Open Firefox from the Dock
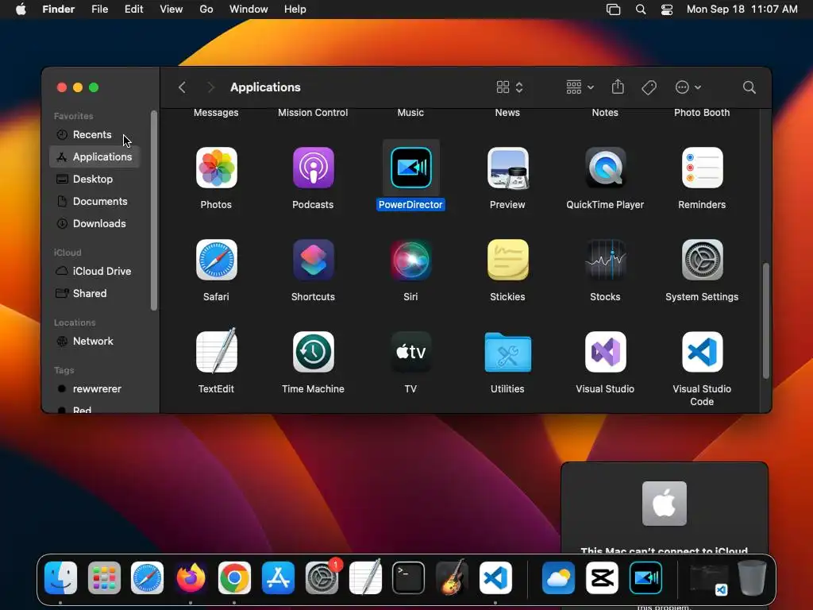The image size is (813, 610). pos(191,577)
